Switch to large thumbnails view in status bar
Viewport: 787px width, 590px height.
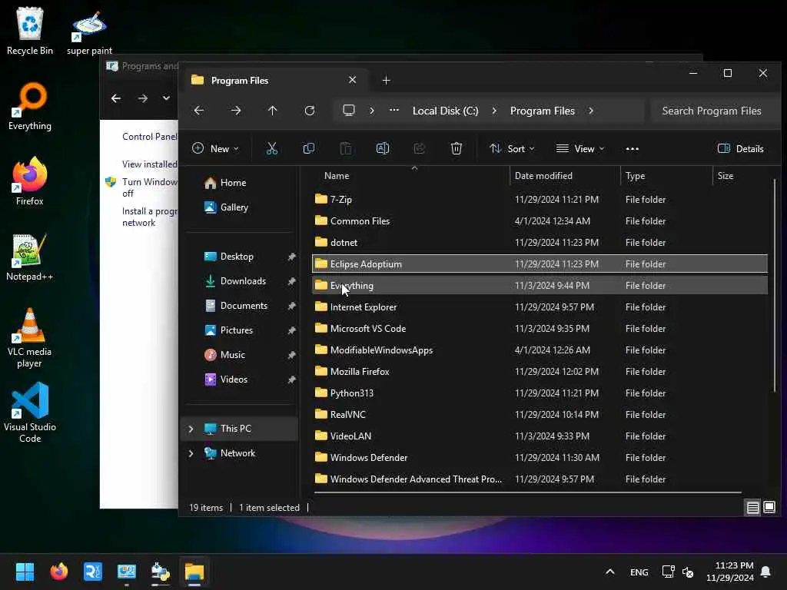(x=769, y=507)
